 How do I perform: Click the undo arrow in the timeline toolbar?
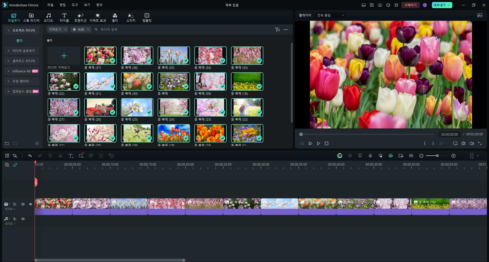(30, 156)
